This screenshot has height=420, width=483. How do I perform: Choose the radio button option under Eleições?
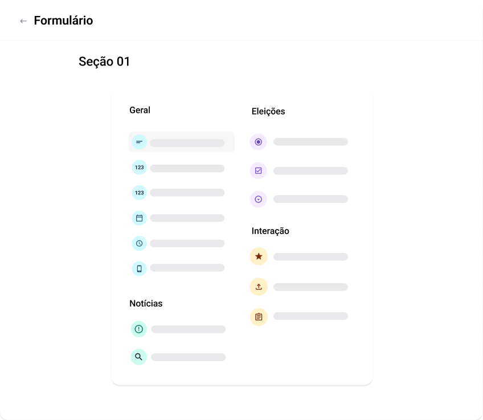pyautogui.click(x=258, y=142)
